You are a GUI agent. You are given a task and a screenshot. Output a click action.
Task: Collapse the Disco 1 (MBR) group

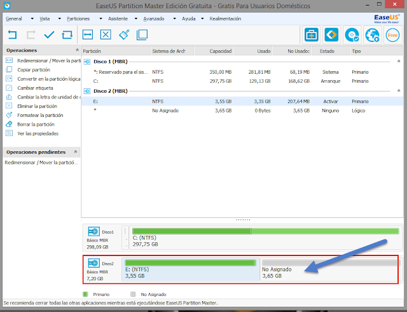399,61
